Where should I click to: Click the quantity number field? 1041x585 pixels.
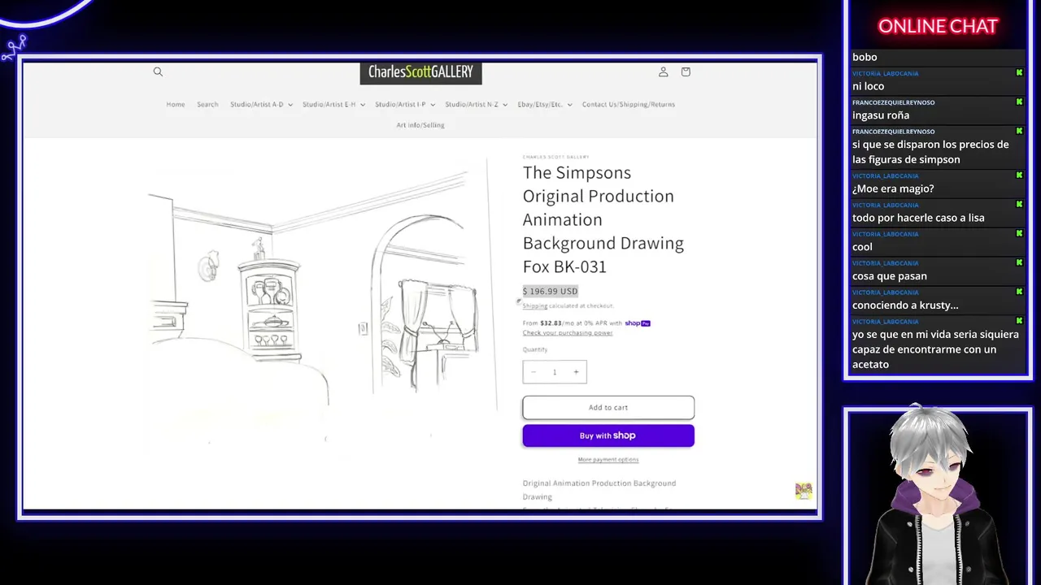click(x=555, y=372)
